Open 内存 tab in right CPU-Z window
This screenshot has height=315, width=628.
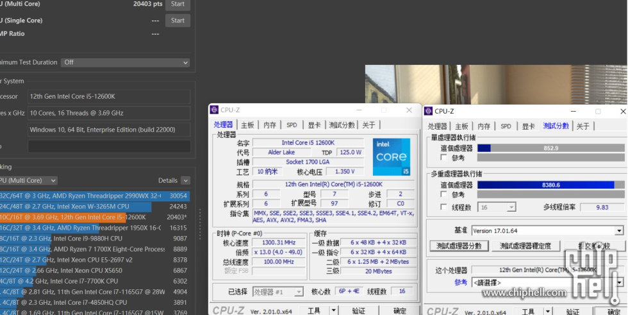tap(484, 126)
